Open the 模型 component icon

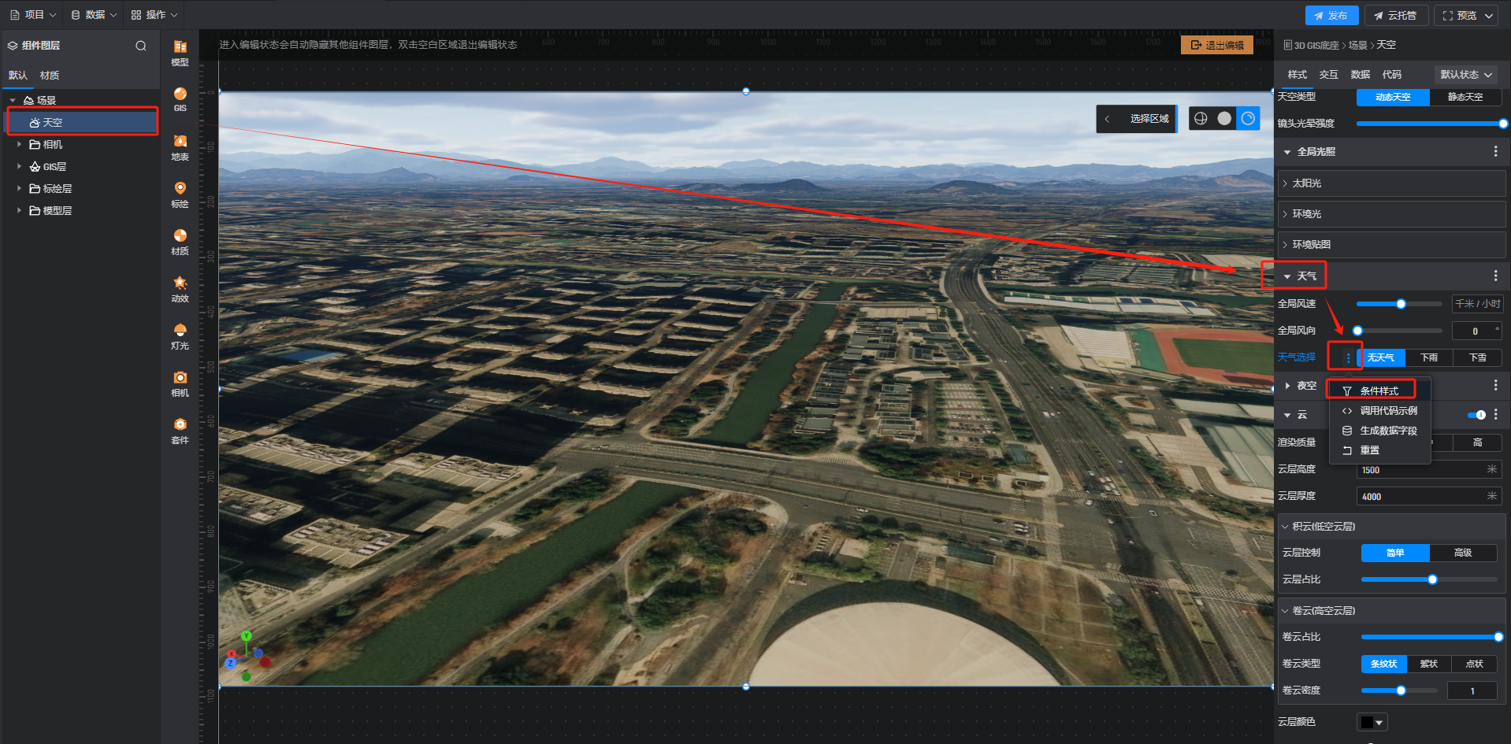tap(180, 53)
